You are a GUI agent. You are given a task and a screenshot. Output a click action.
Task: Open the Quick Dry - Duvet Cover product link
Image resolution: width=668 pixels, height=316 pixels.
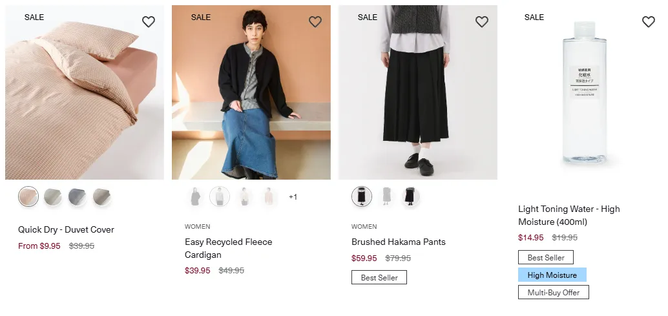tap(66, 229)
